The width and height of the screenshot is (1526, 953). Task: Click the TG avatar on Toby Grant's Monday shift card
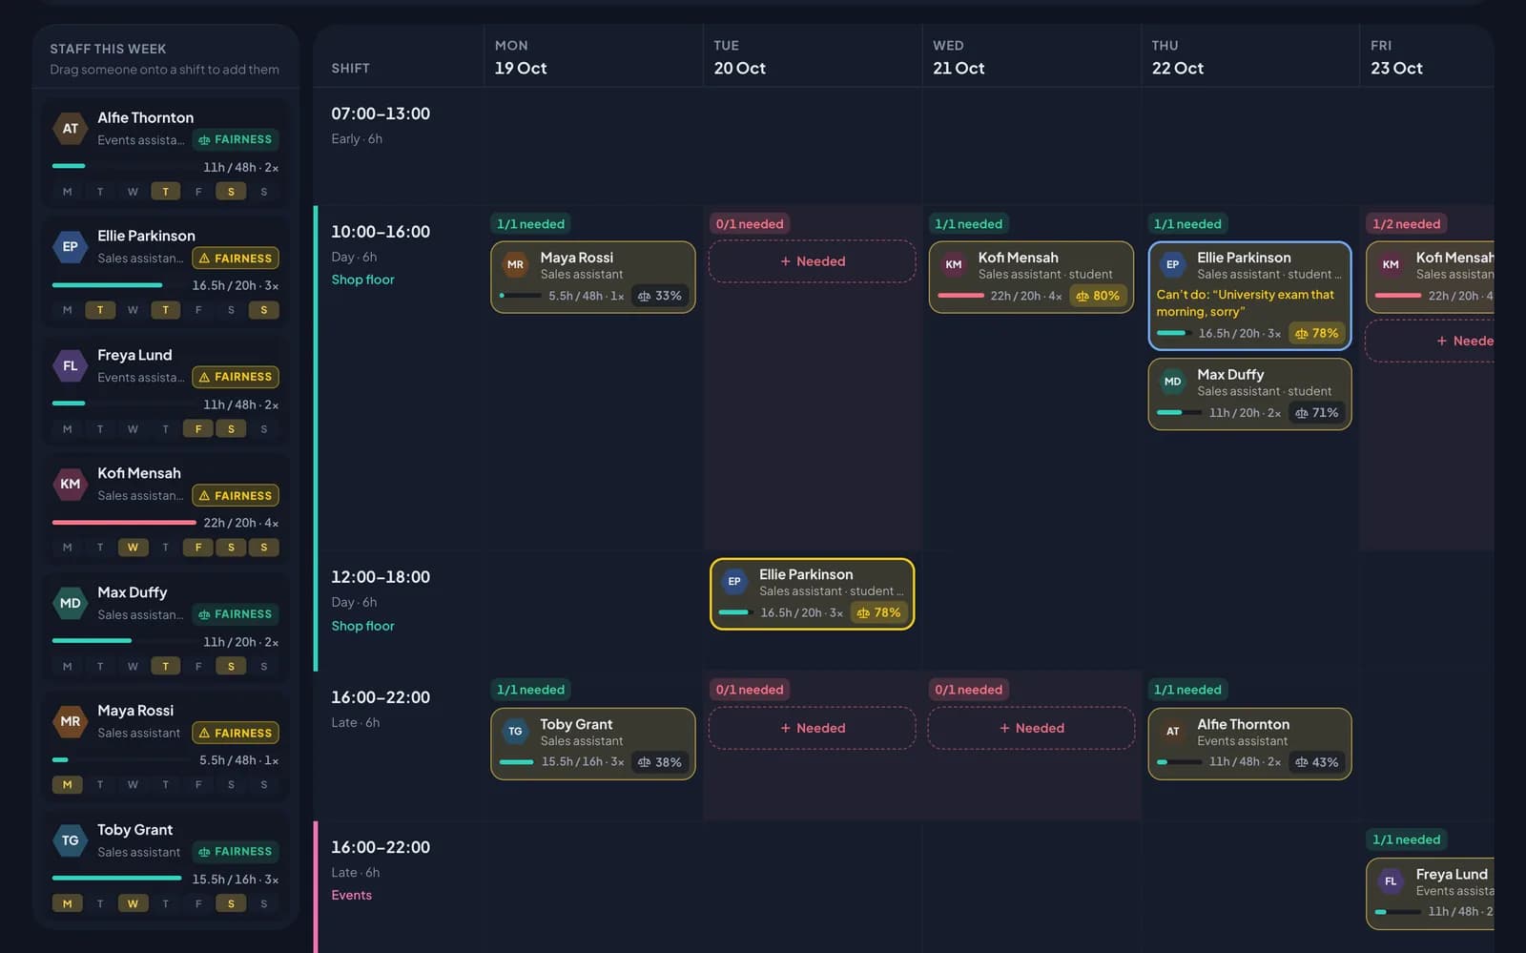[x=516, y=732]
